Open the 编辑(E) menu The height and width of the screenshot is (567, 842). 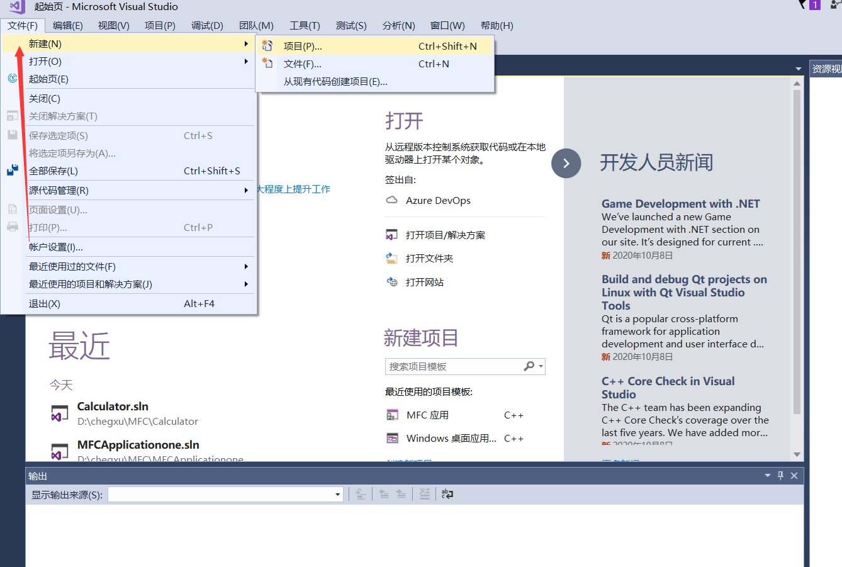point(68,26)
